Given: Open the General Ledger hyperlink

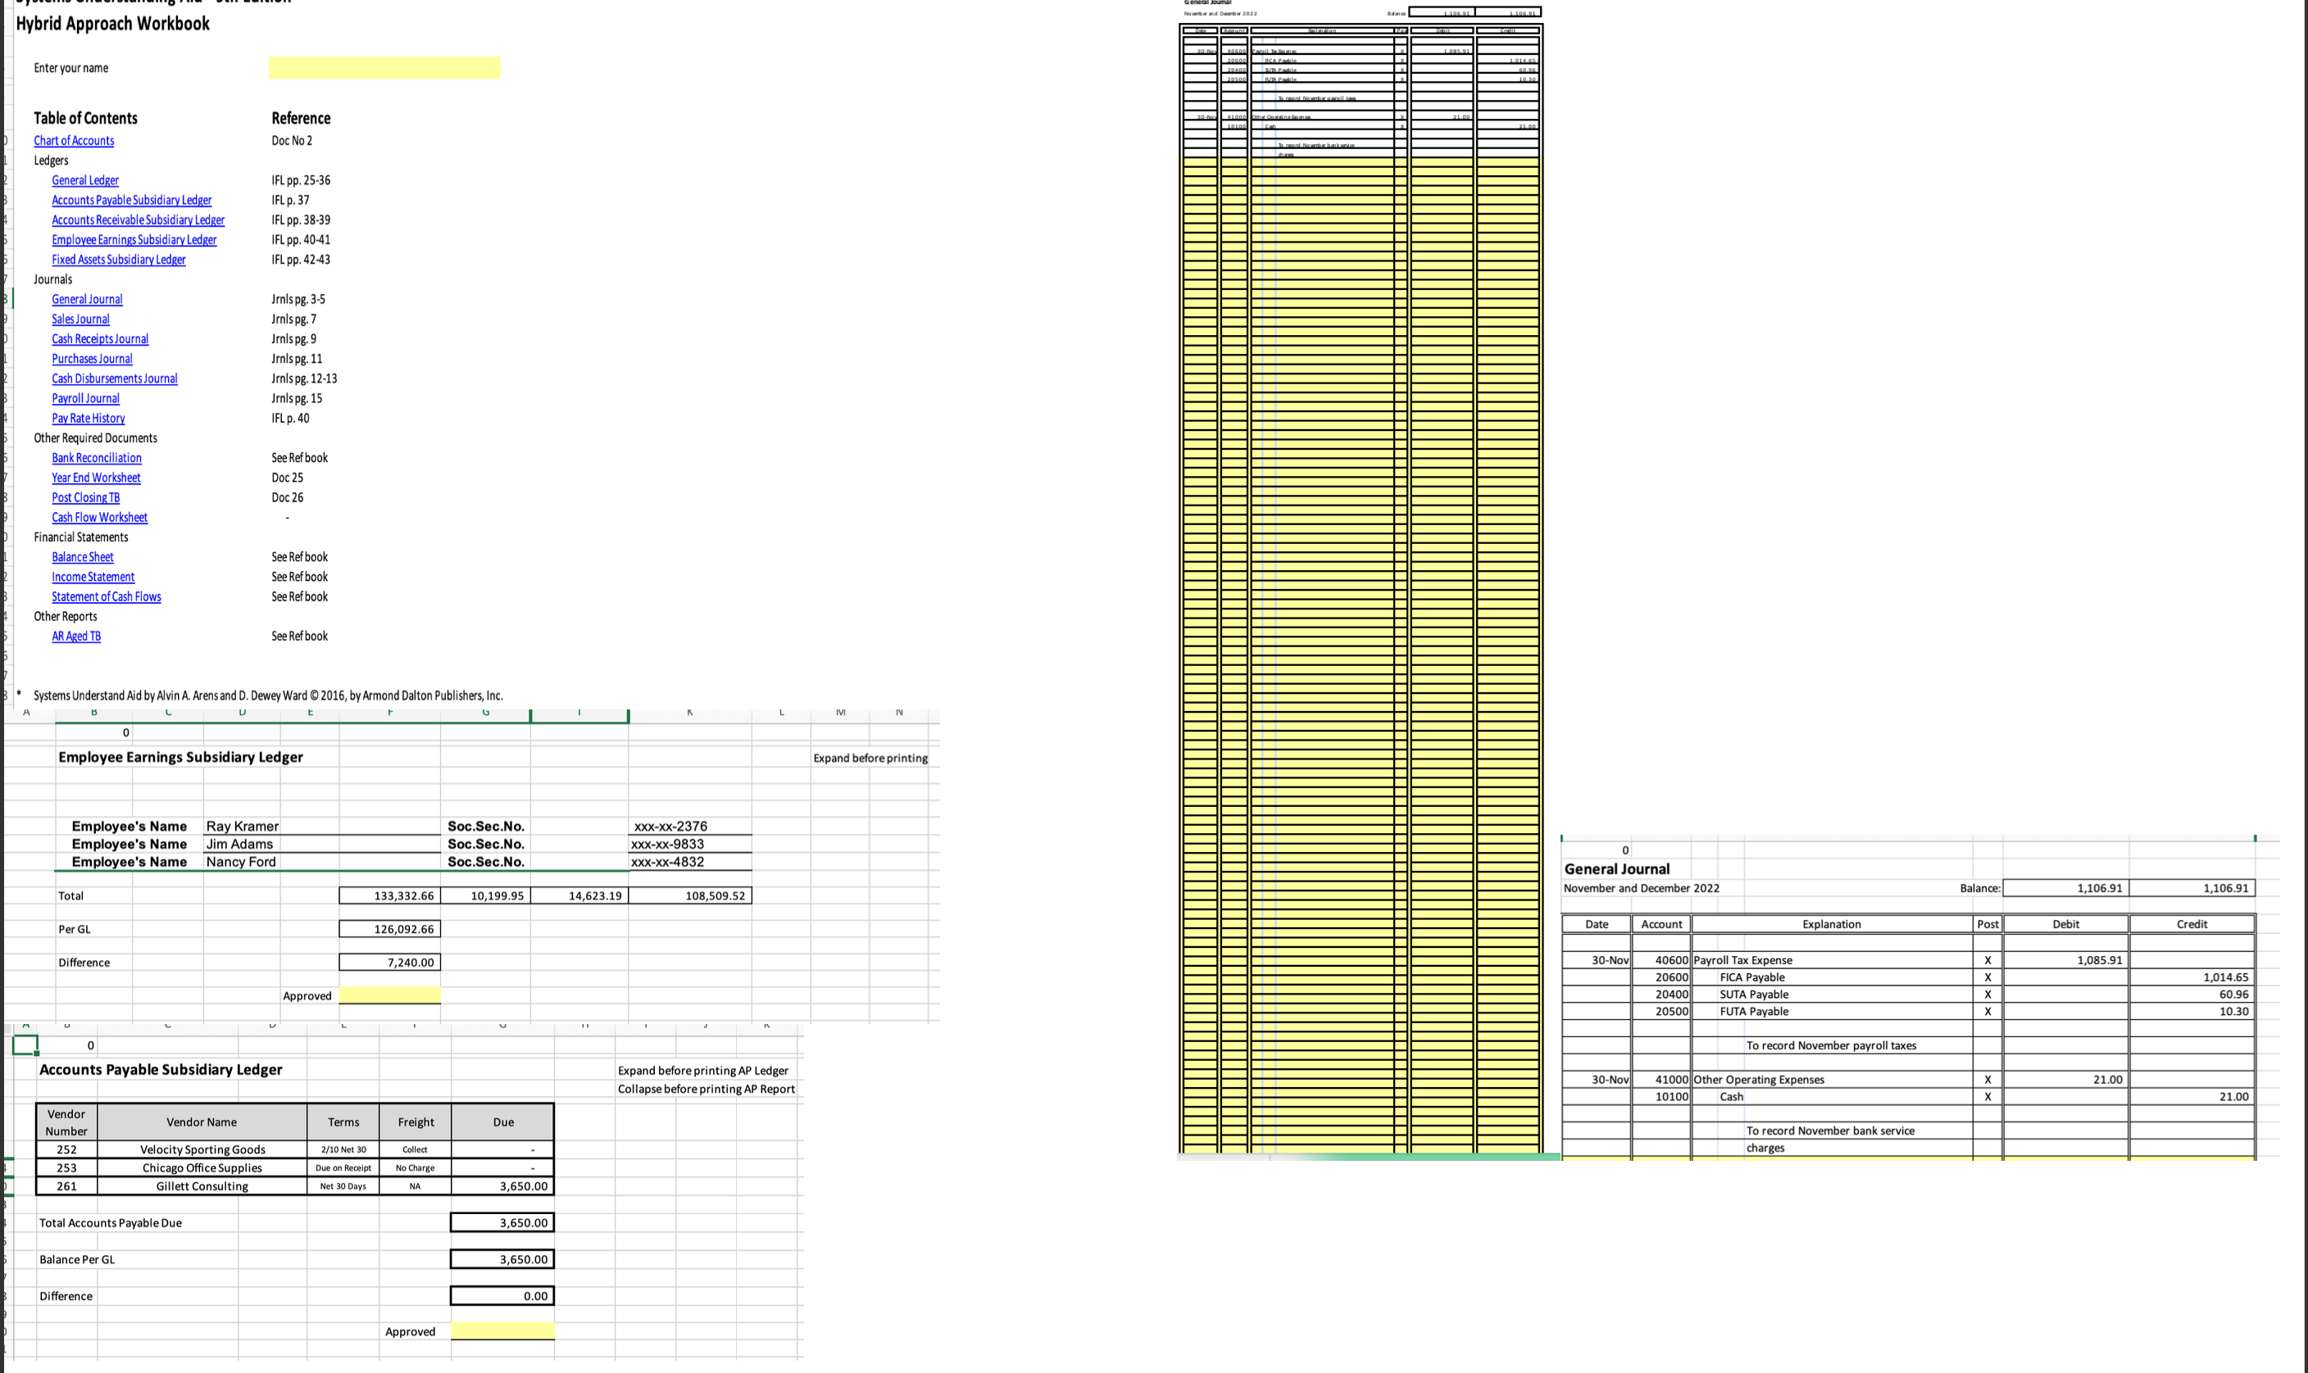Looking at the screenshot, I should pyautogui.click(x=85, y=179).
